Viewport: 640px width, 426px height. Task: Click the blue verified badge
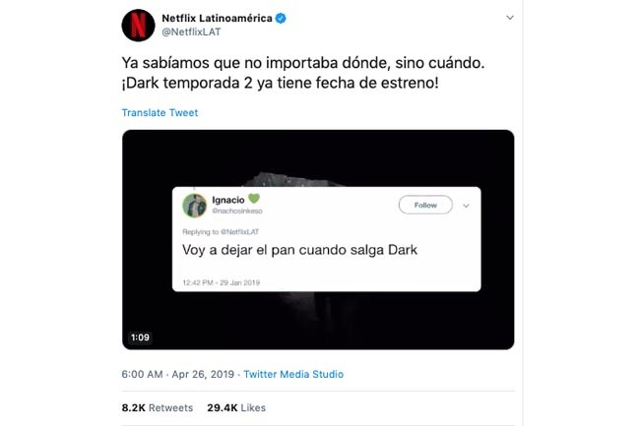(281, 19)
